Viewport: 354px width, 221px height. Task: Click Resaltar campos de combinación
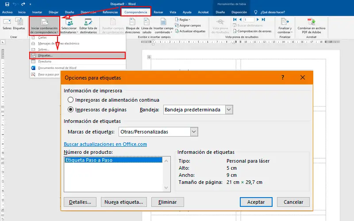pos(113,26)
